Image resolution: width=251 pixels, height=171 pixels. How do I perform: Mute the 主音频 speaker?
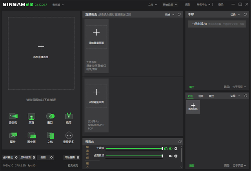click(x=171, y=149)
